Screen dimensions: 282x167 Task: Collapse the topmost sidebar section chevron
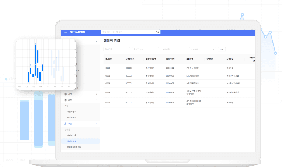pos(97,42)
